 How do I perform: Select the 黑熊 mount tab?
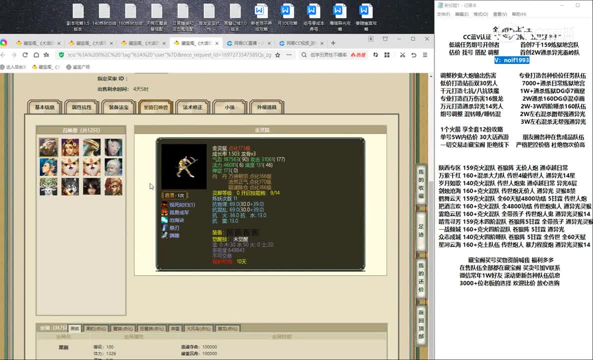coord(74,328)
